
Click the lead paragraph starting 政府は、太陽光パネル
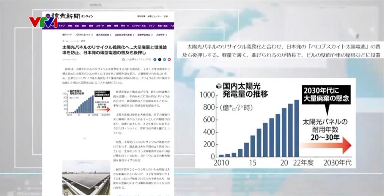pos(116,76)
